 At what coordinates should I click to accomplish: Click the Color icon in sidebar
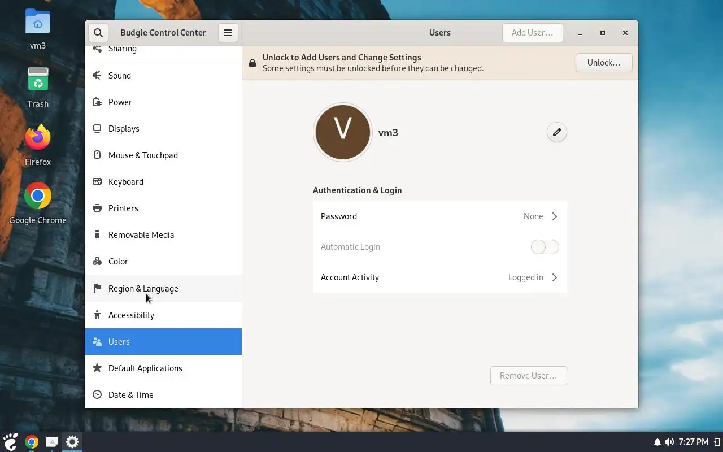pos(97,261)
